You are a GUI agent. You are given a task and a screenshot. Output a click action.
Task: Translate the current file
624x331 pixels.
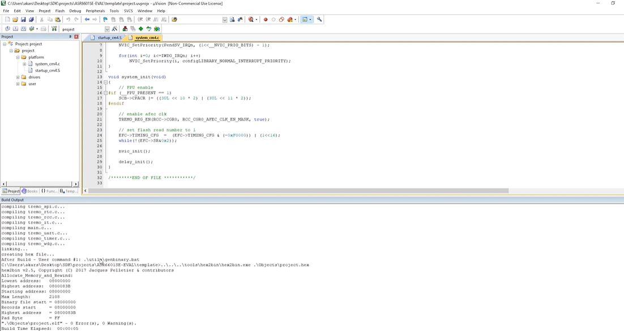pos(7,29)
